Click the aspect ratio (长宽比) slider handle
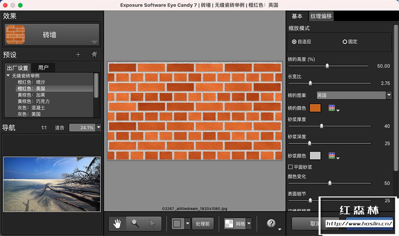This screenshot has width=399, height=236. coord(310,83)
